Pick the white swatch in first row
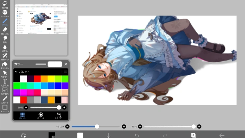This screenshot has width=245, height=138. [23, 79]
